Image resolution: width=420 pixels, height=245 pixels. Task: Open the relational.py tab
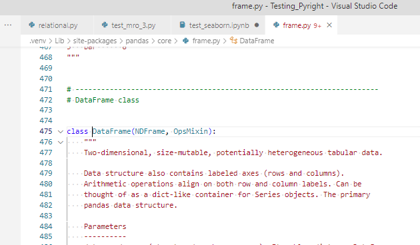click(x=57, y=25)
